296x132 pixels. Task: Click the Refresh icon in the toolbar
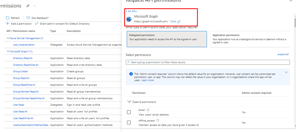coord(8,18)
